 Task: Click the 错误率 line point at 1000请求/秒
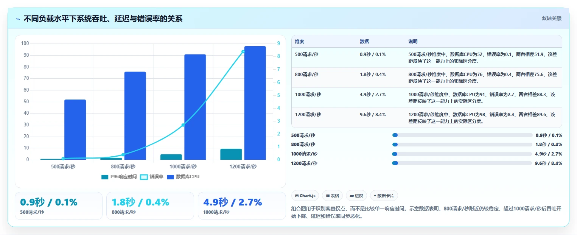183,125
